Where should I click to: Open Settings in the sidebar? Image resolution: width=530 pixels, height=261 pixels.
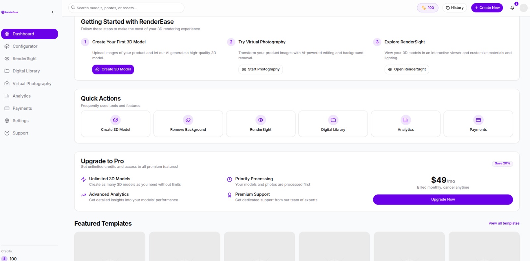(29, 121)
